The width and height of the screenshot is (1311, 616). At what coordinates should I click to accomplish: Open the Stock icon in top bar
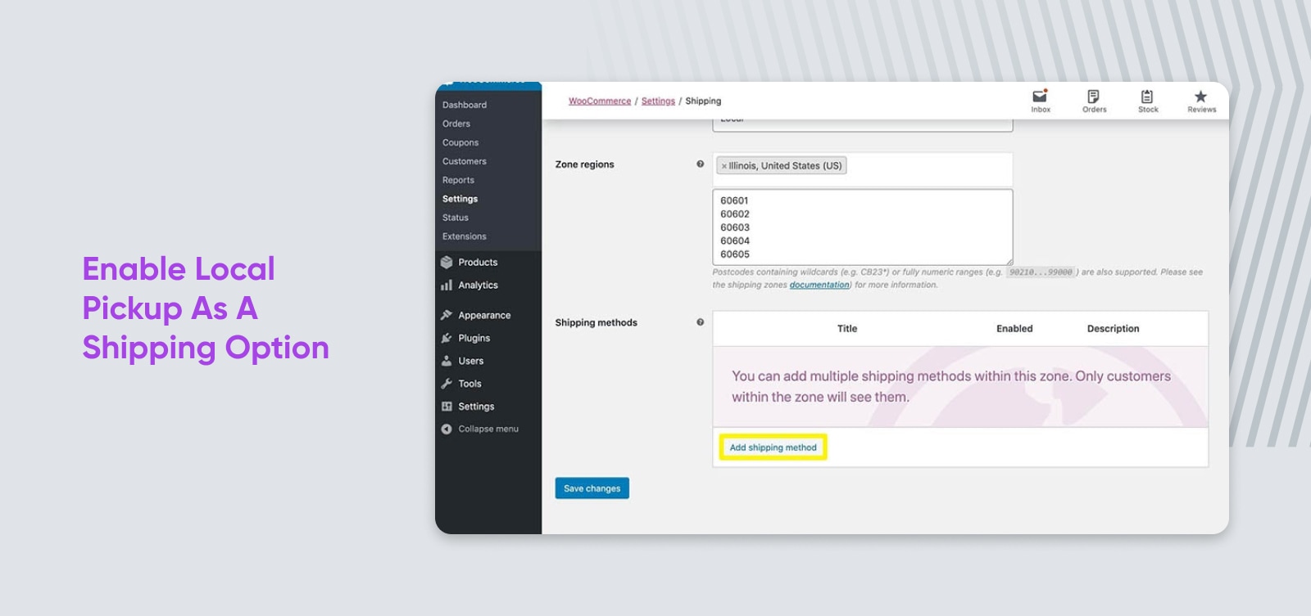[1147, 97]
